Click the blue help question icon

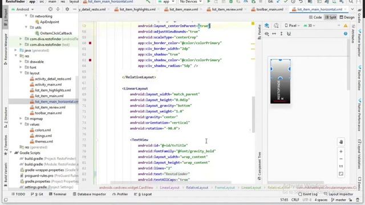point(346,34)
